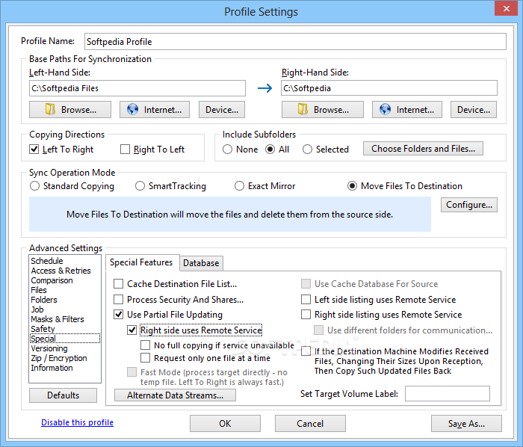Screen dimensions: 523x447
Task: Select SmartTracking sync mode
Action: tap(140, 186)
